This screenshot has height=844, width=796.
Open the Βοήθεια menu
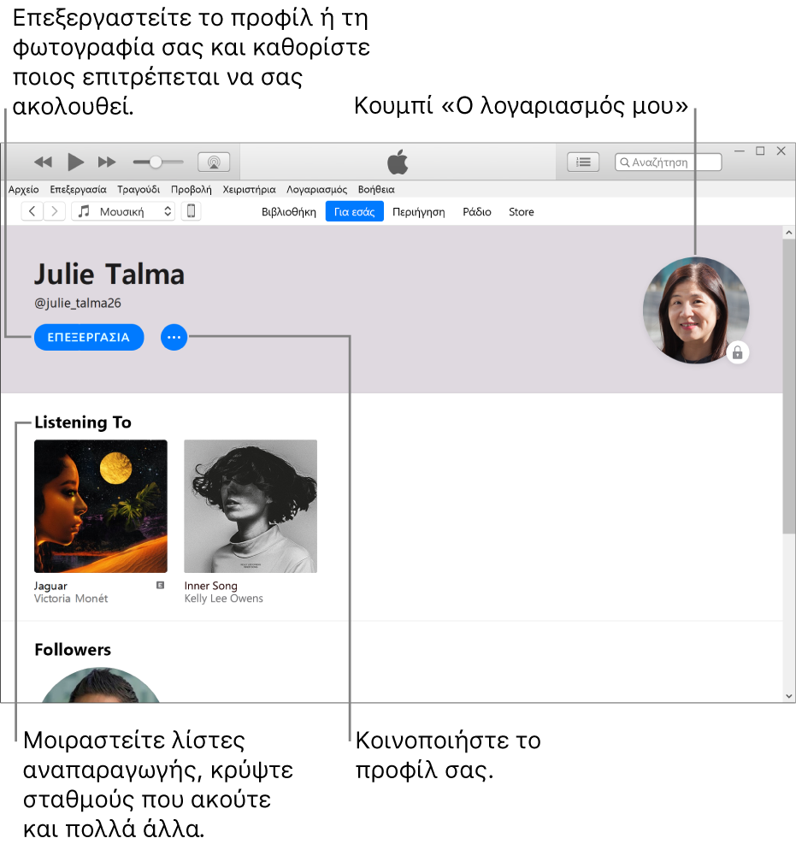tap(376, 190)
